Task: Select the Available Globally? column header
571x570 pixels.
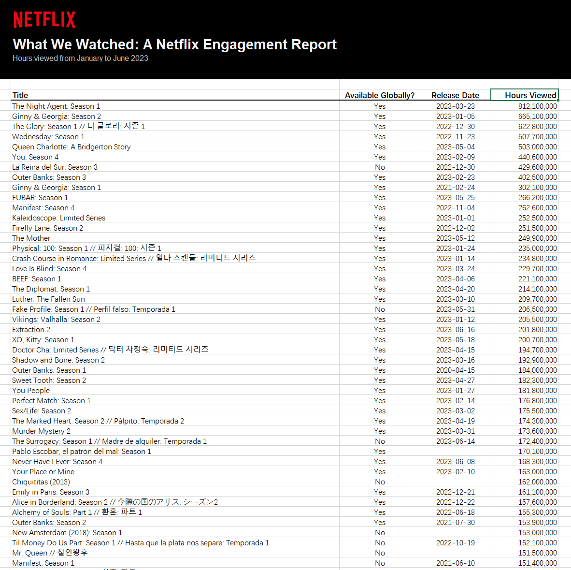Action: point(380,95)
